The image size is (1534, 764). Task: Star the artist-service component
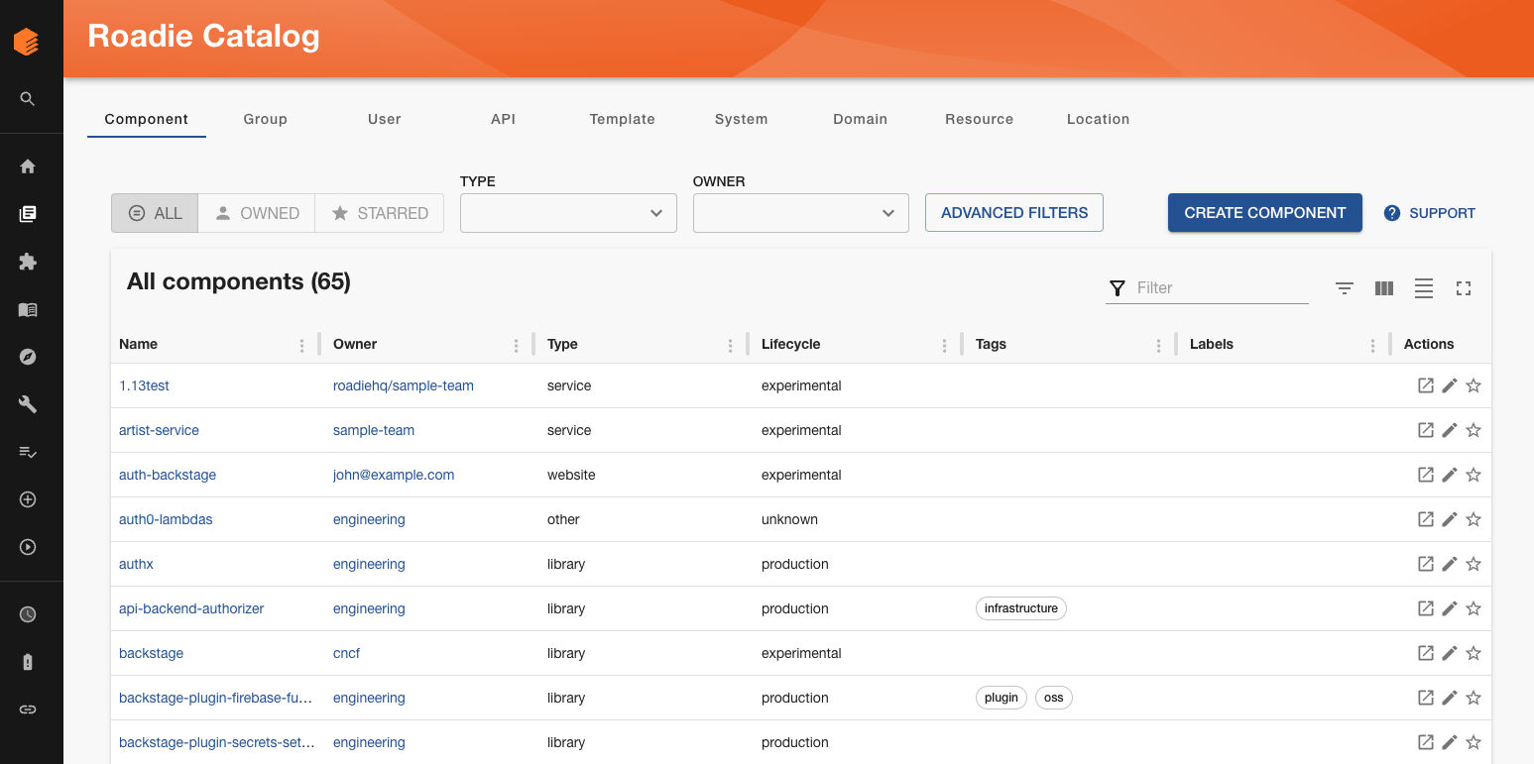[1474, 430]
